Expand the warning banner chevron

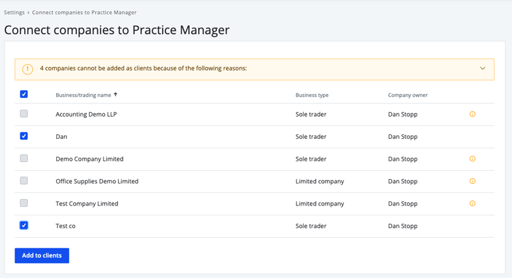(482, 68)
